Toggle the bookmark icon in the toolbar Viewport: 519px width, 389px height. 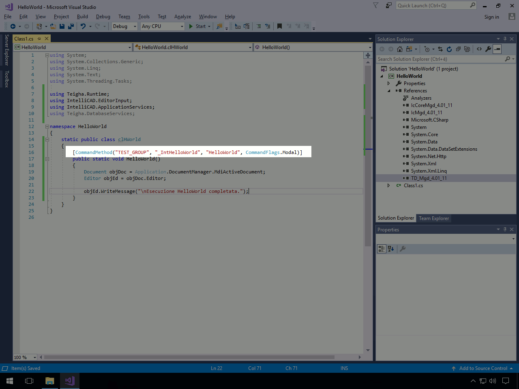click(279, 26)
